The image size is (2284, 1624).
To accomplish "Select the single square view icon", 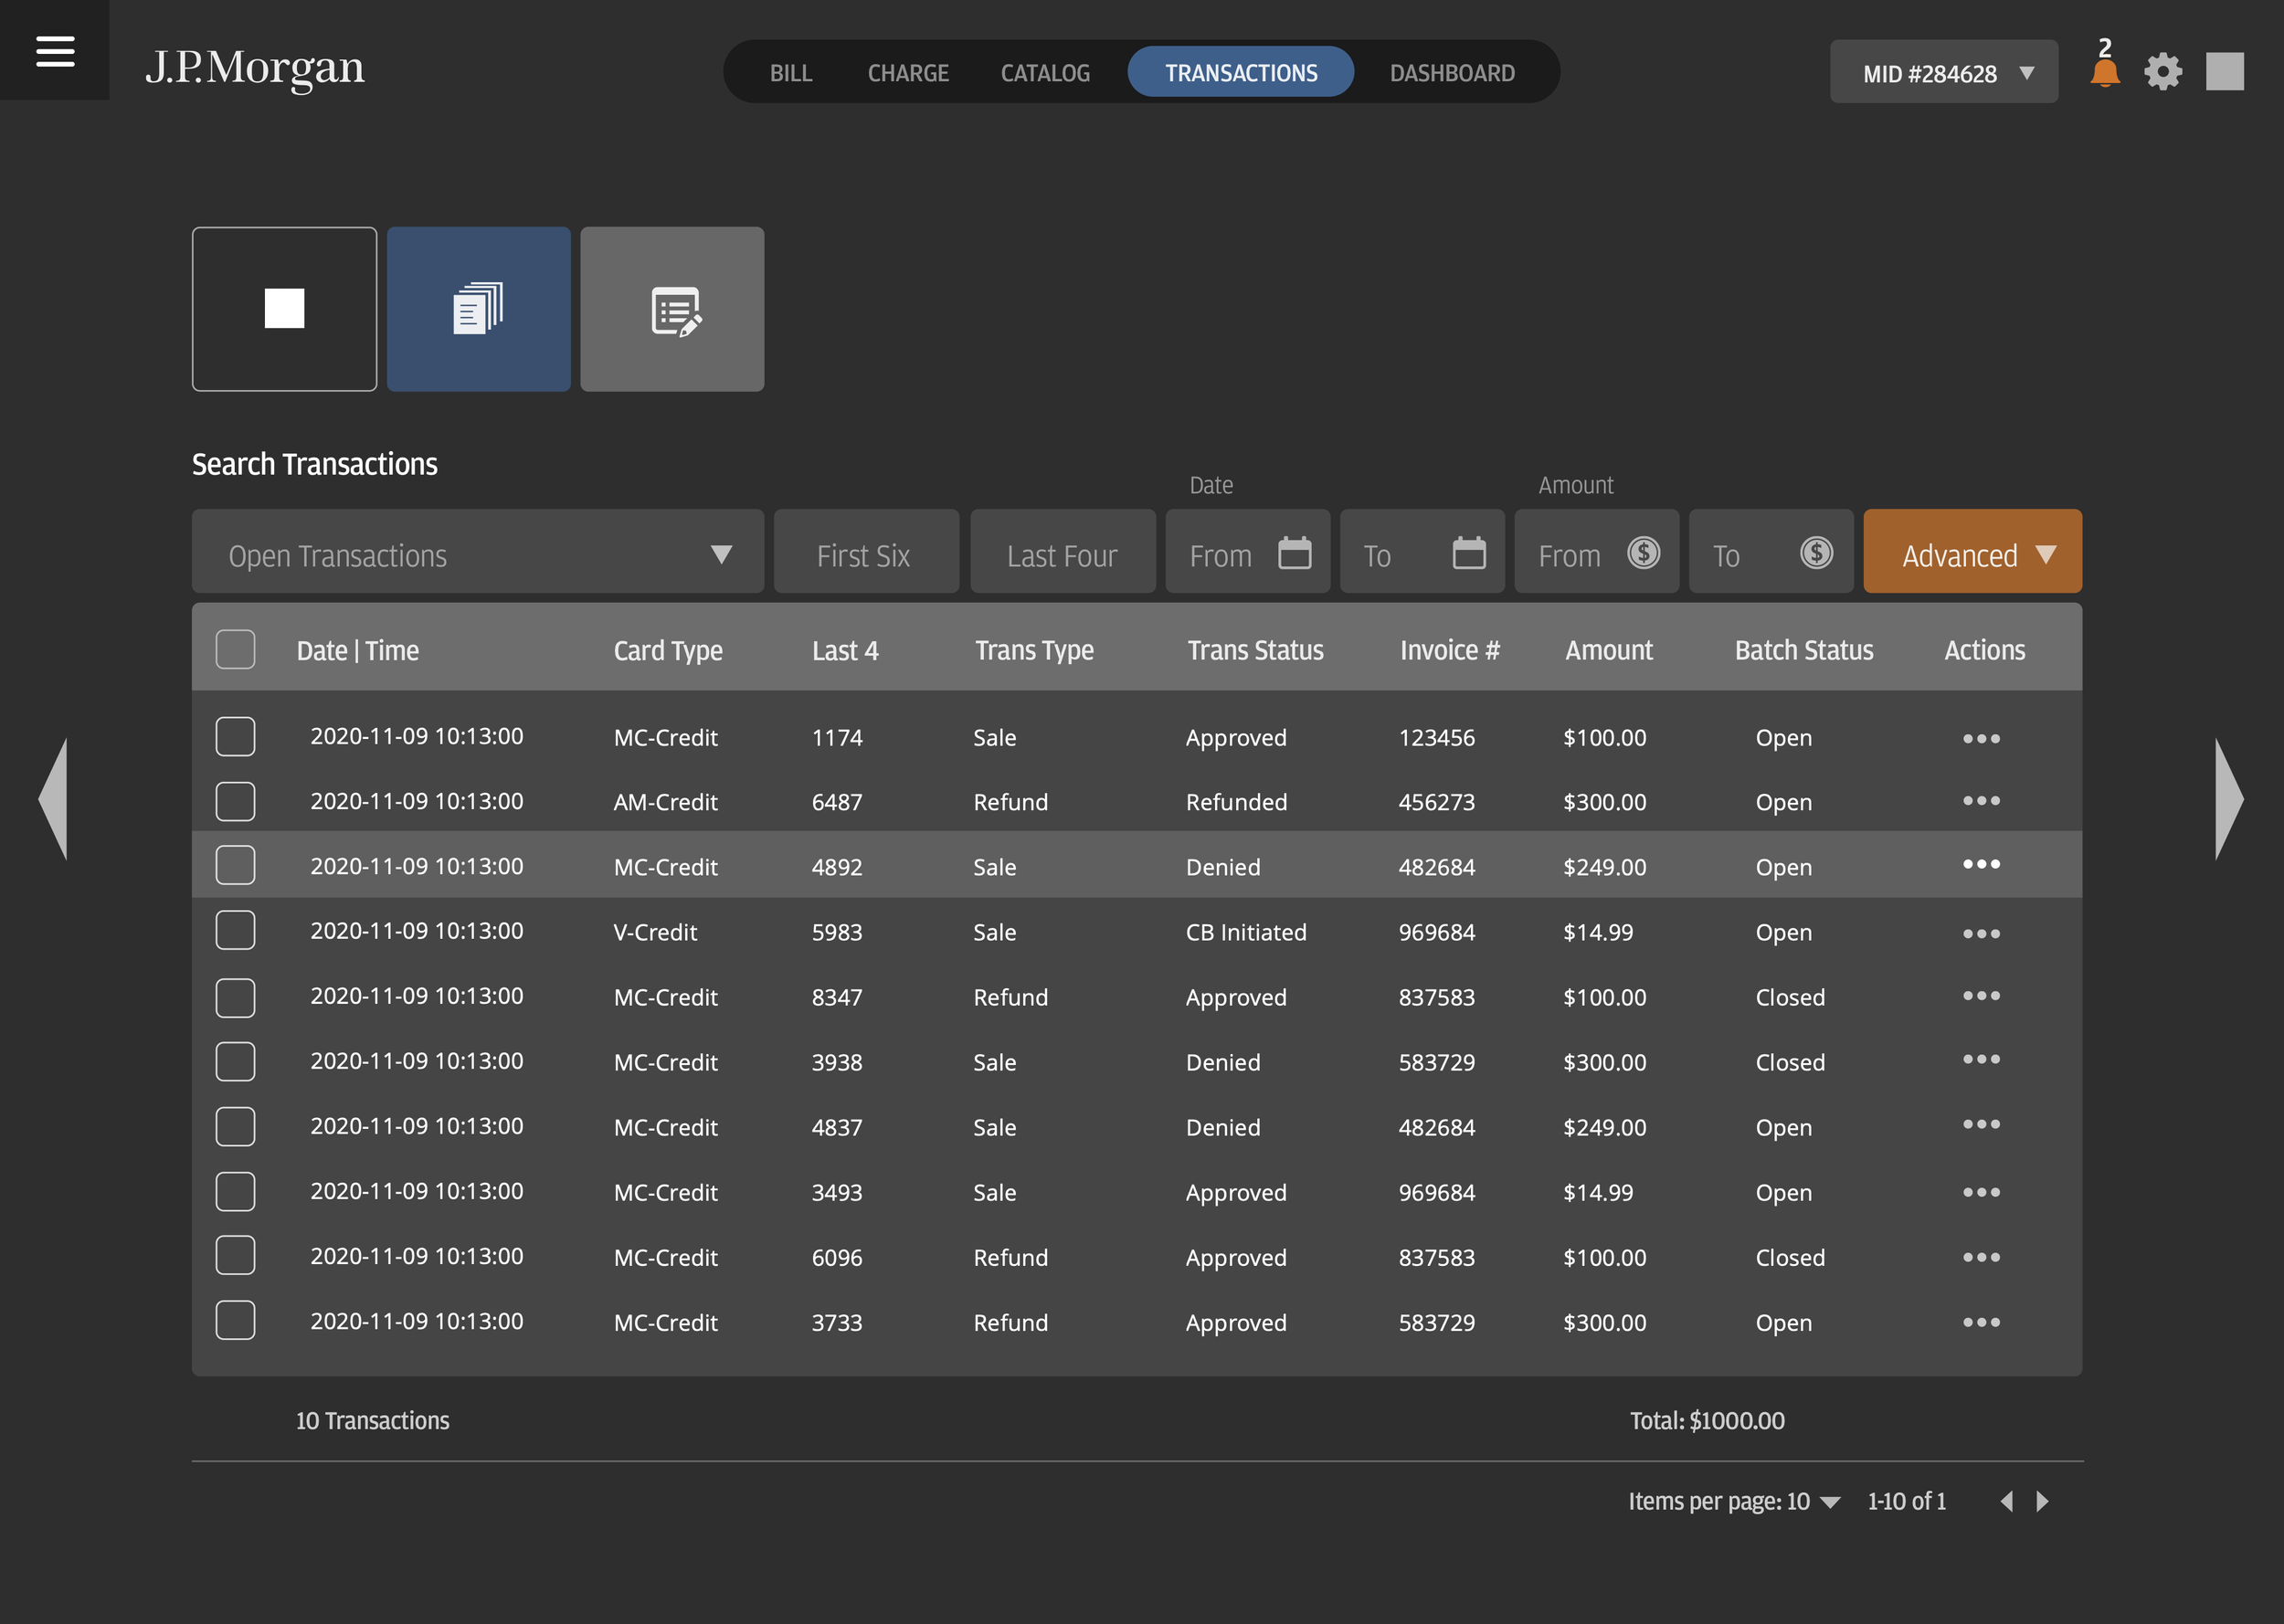I will pyautogui.click(x=284, y=308).
